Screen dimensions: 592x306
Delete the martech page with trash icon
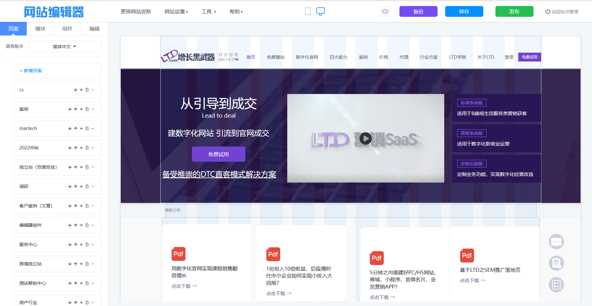[87, 128]
